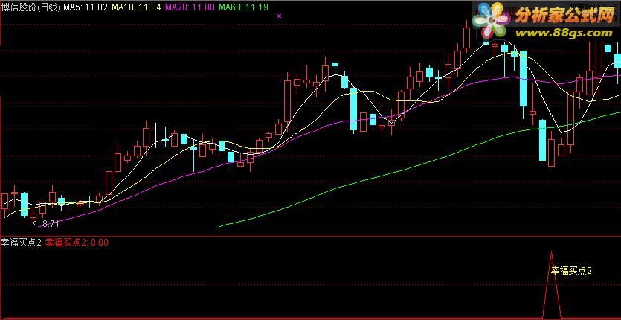Click the red buy-signal spike peak
This screenshot has width=621, height=320.
pos(551,252)
